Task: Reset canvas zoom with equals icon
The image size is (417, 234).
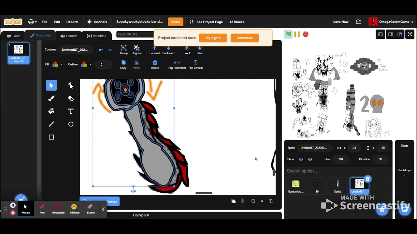Action: click(262, 201)
